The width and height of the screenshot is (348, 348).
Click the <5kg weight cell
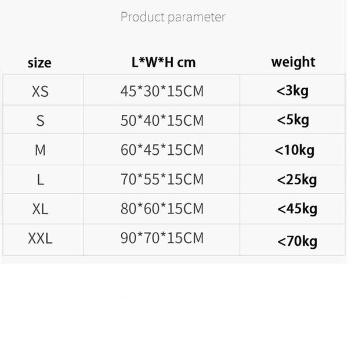coord(293,120)
